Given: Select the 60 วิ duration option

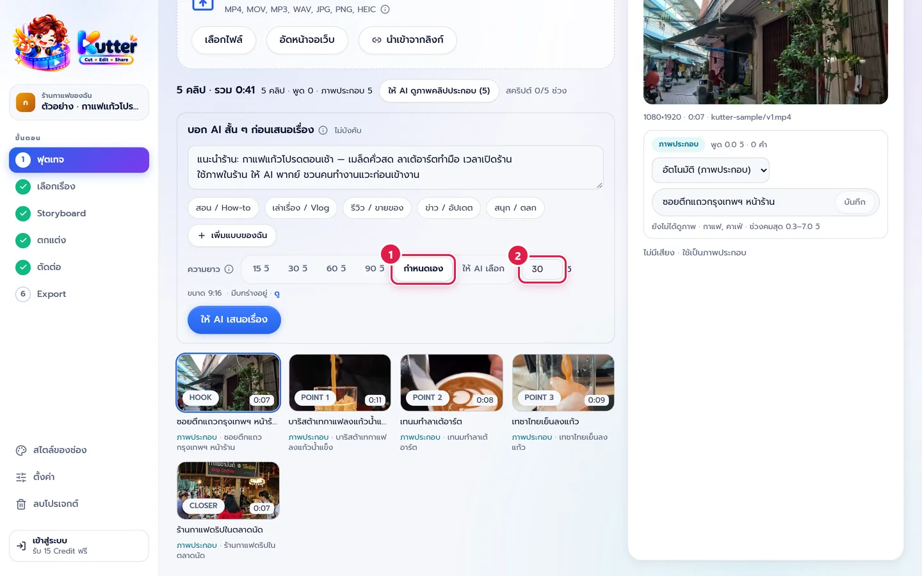Looking at the screenshot, I should [336, 269].
